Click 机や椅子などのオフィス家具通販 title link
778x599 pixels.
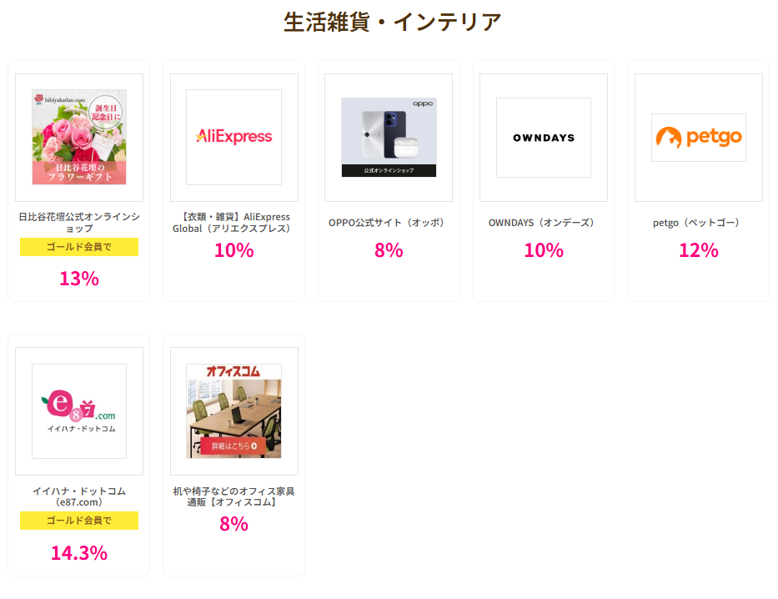[x=234, y=496]
